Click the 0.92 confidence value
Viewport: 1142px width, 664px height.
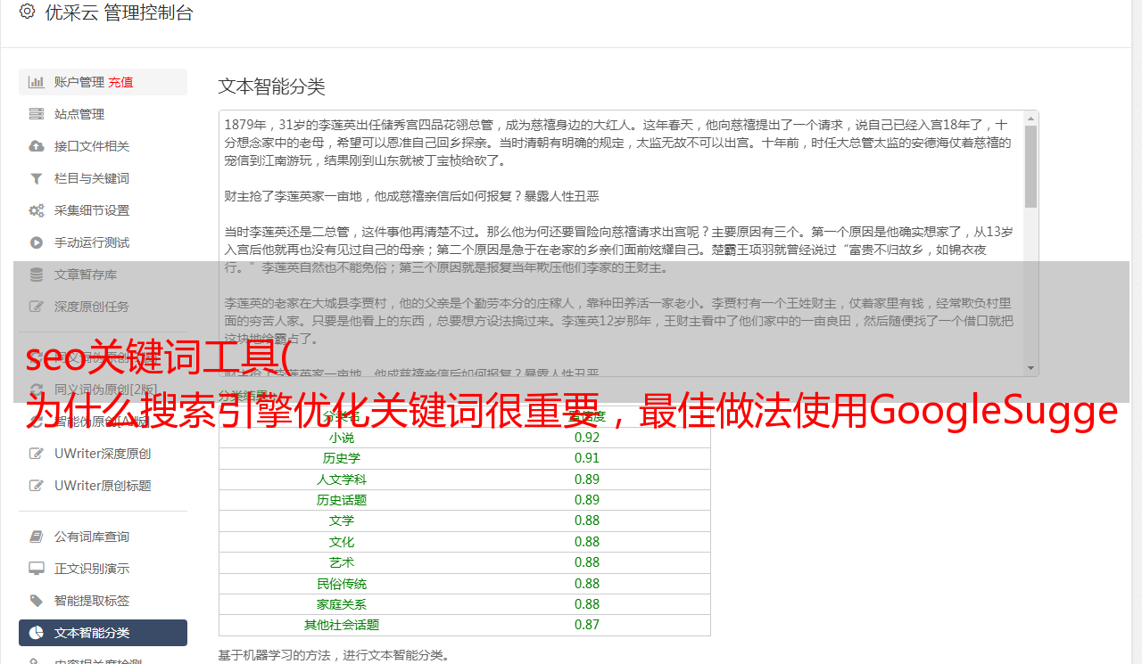click(587, 438)
